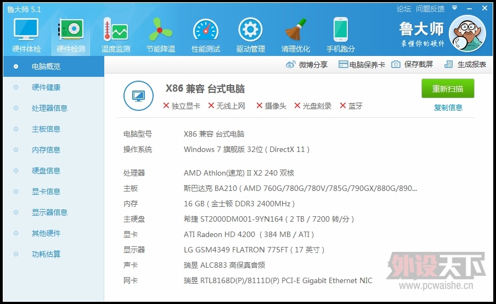Click the 电脑型号 row label
The width and height of the screenshot is (496, 304).
click(x=138, y=134)
